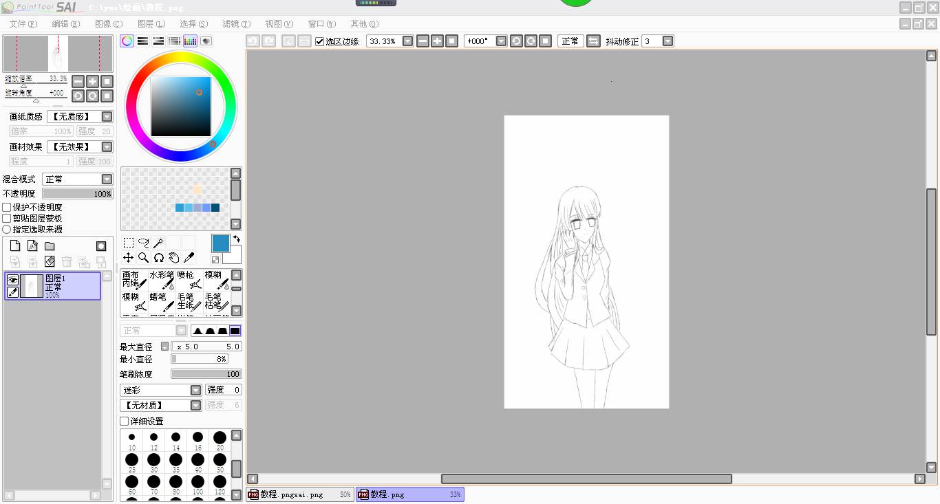
Task: Open the 抖动修正 stabilizer dropdown
Action: coord(667,41)
